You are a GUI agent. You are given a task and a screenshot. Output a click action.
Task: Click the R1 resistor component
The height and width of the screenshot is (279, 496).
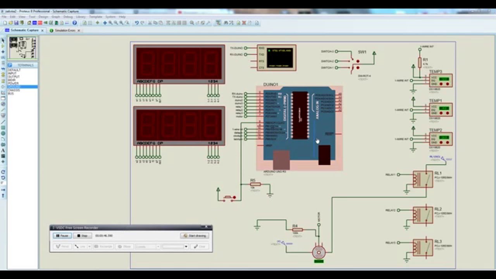420,62
